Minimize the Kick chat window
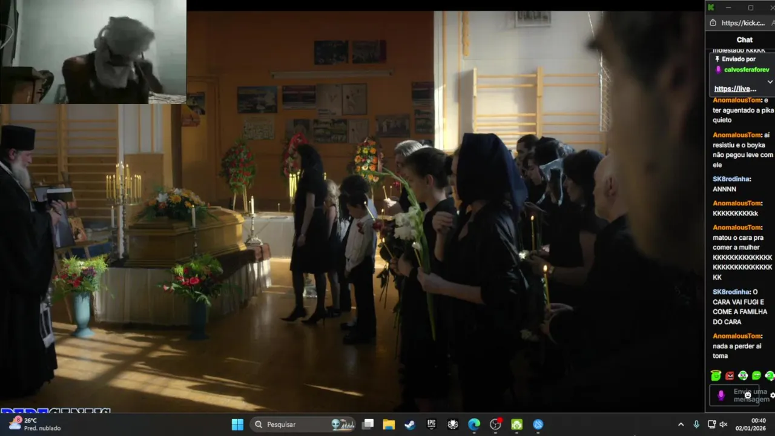This screenshot has width=775, height=436. 728,7
